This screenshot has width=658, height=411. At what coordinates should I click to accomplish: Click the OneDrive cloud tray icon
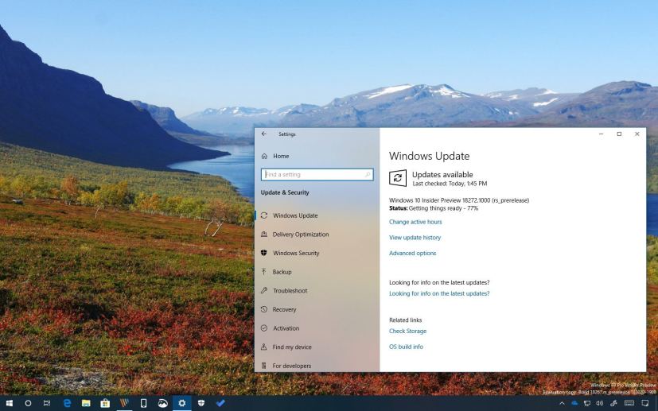tap(574, 404)
